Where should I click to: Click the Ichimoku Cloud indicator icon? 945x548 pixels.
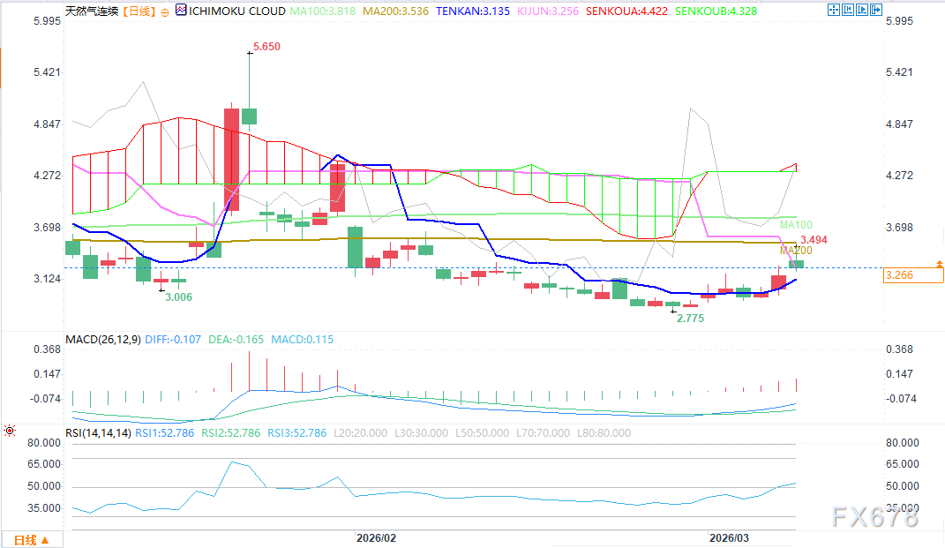[181, 11]
